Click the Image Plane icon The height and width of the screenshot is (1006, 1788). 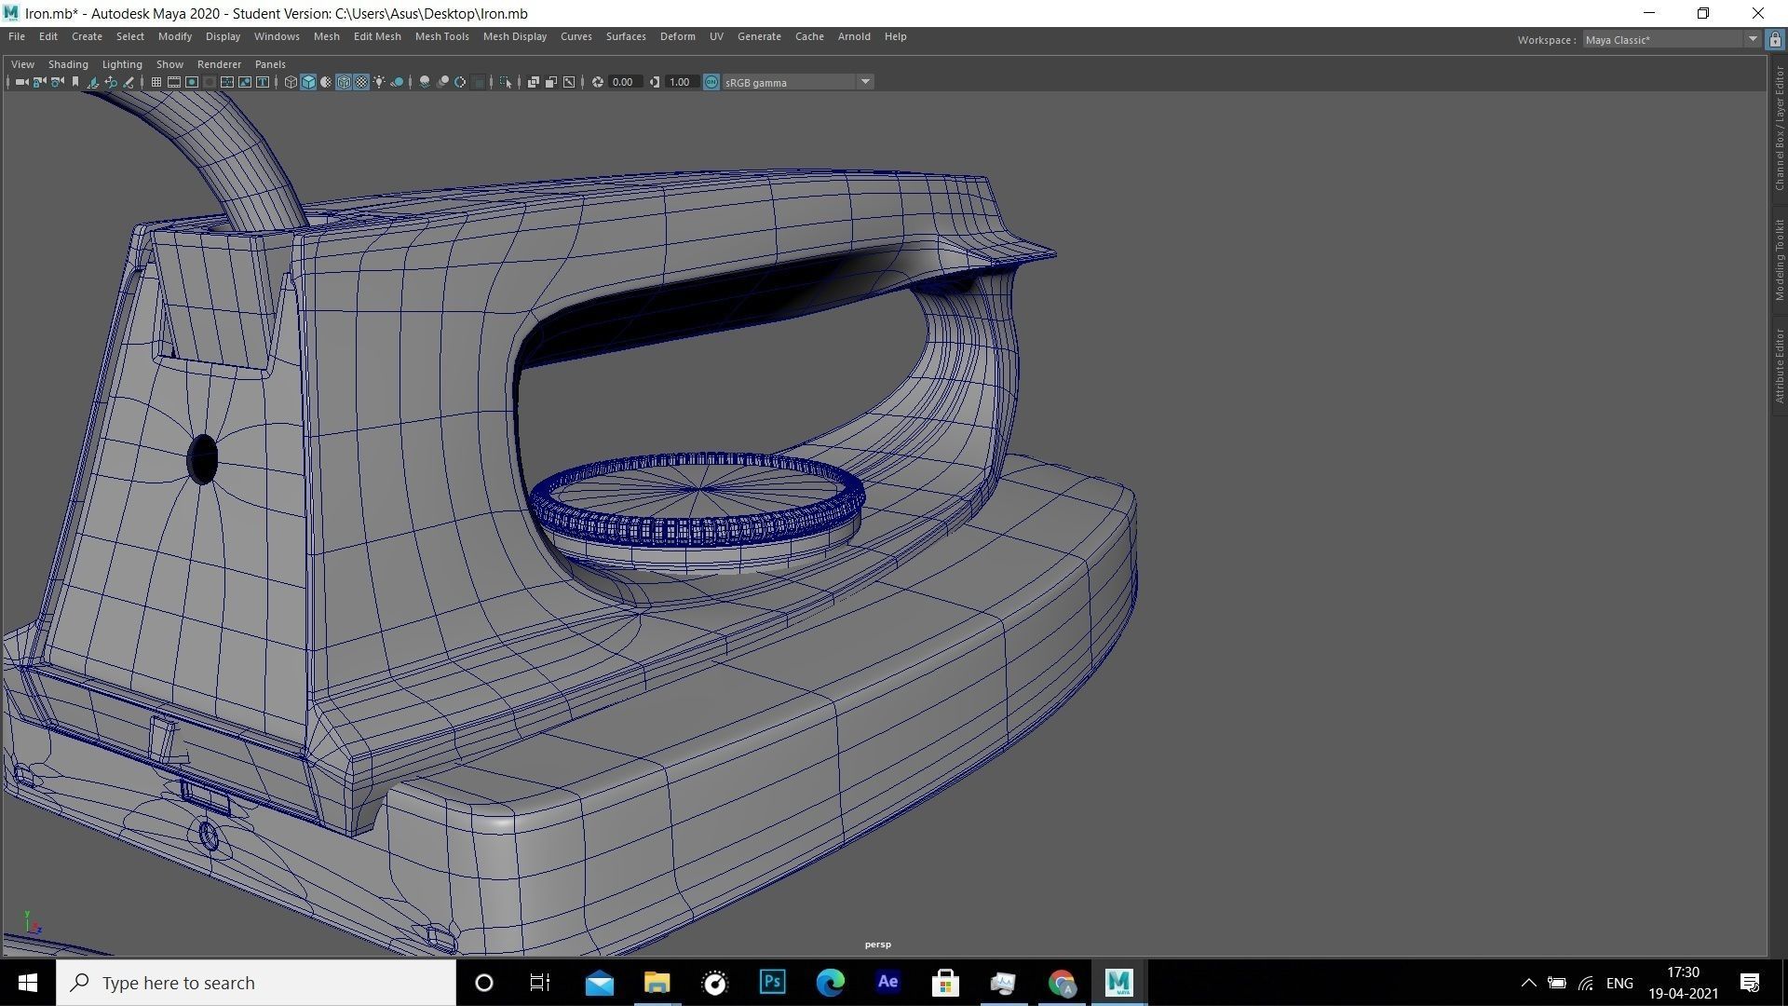[93, 82]
